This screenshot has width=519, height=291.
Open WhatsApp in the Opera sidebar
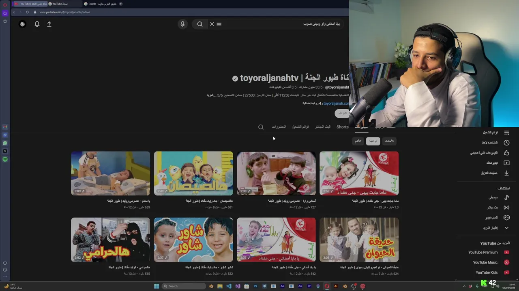(x=5, y=143)
